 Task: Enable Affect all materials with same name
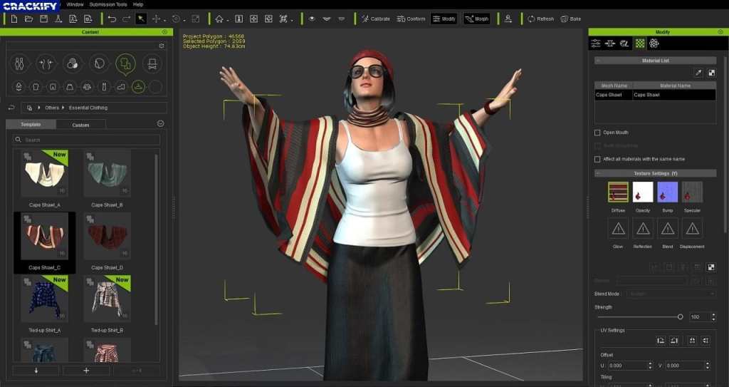(597, 159)
